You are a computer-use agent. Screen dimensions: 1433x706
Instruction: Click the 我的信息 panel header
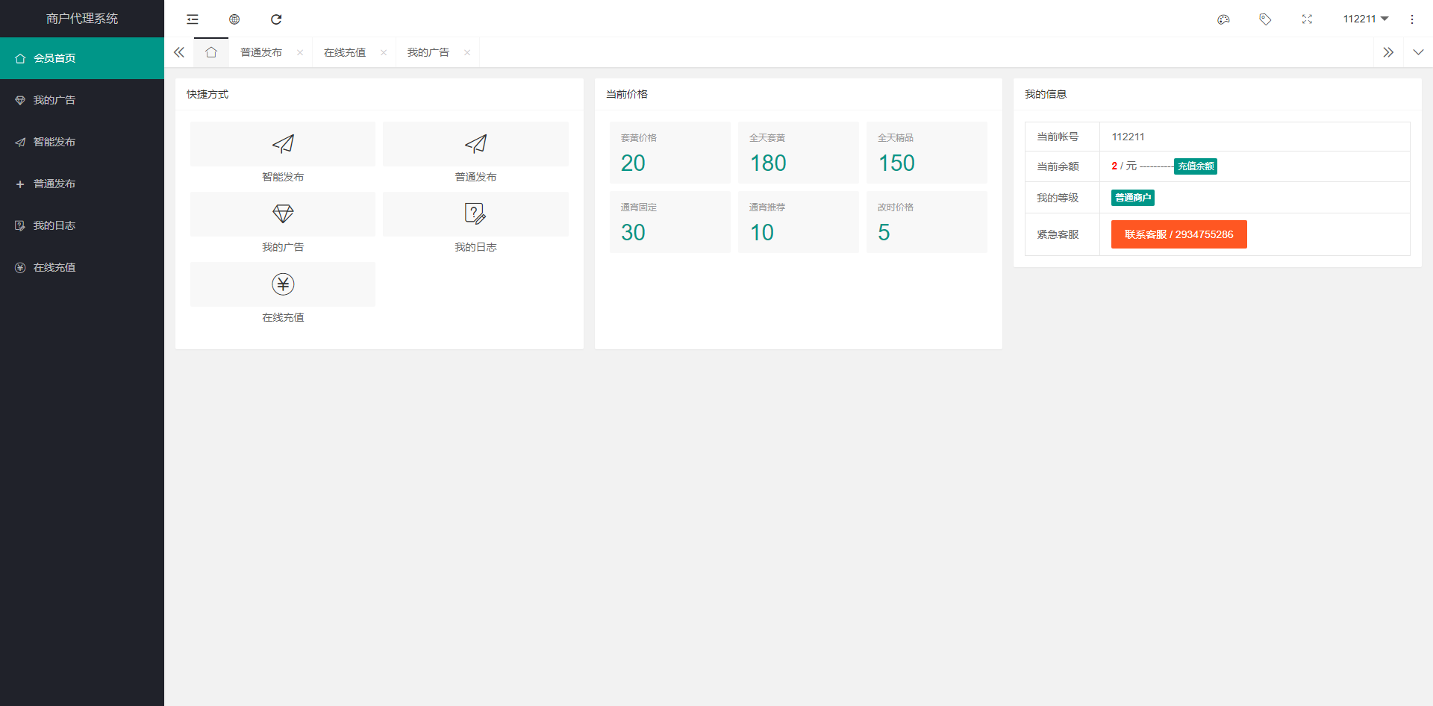coord(1217,94)
